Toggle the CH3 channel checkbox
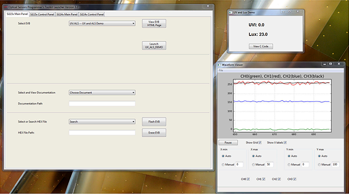Screen dimensions: 349x194 pos(295,179)
